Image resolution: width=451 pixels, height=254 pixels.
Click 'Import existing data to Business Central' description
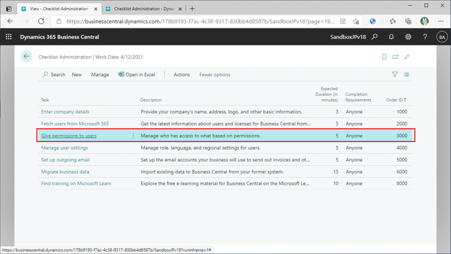point(212,172)
